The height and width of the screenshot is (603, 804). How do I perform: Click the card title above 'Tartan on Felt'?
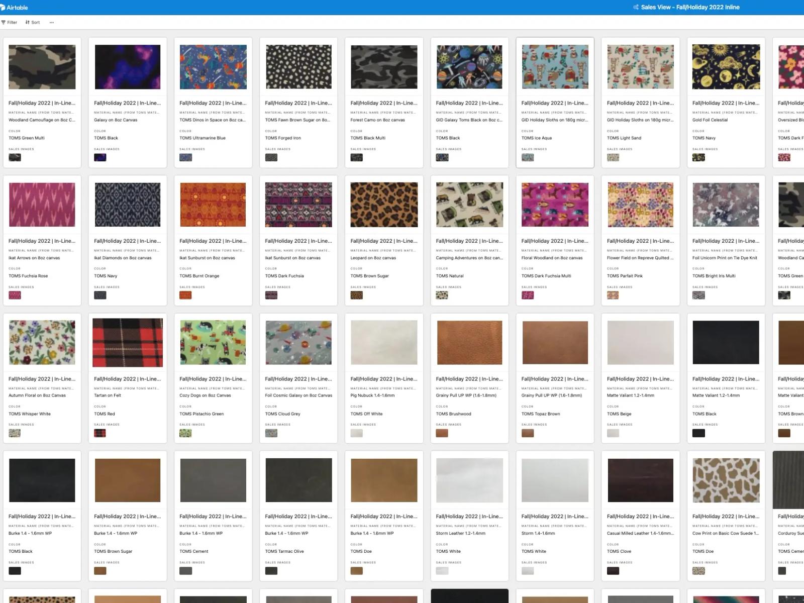click(128, 379)
